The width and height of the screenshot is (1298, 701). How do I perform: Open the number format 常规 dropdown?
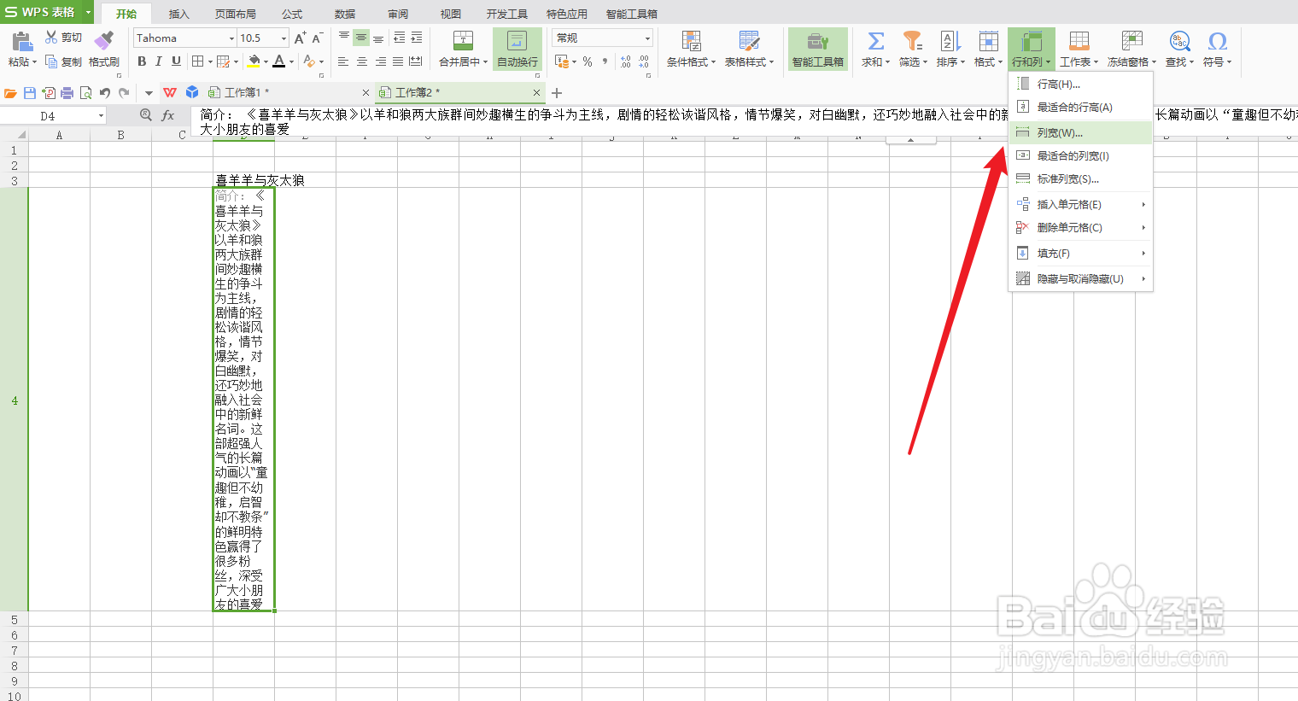[647, 38]
